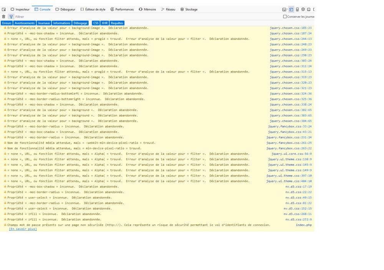Switch to the Inspecteur tab
Screen dimensions: 384x270
(x=20, y=9)
